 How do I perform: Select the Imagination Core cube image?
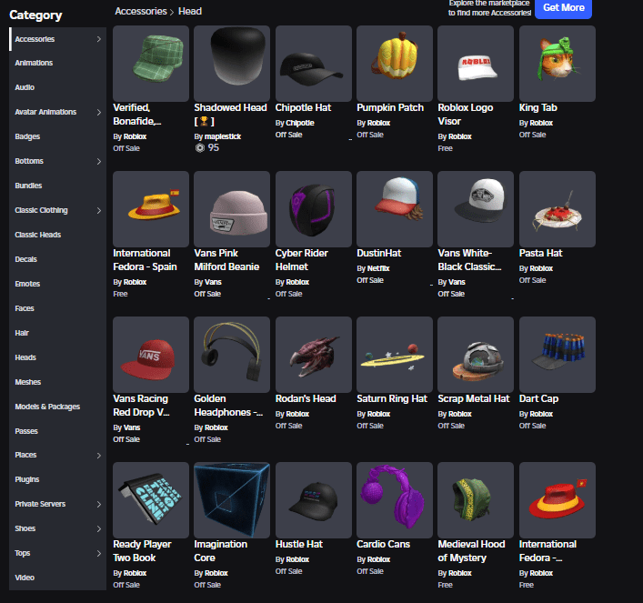tap(232, 499)
